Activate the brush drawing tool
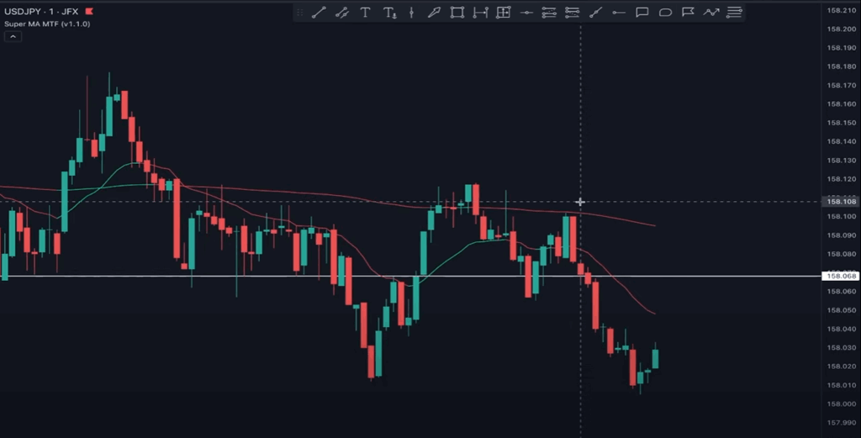This screenshot has width=861, height=438. point(434,13)
